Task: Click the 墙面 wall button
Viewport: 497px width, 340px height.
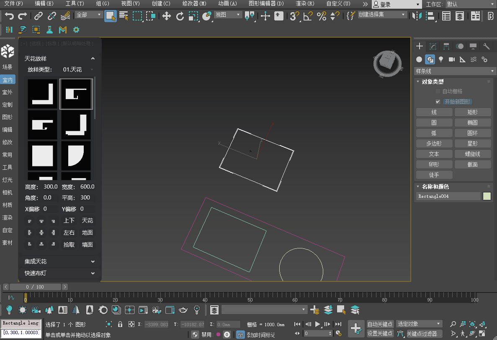Action: click(x=88, y=245)
